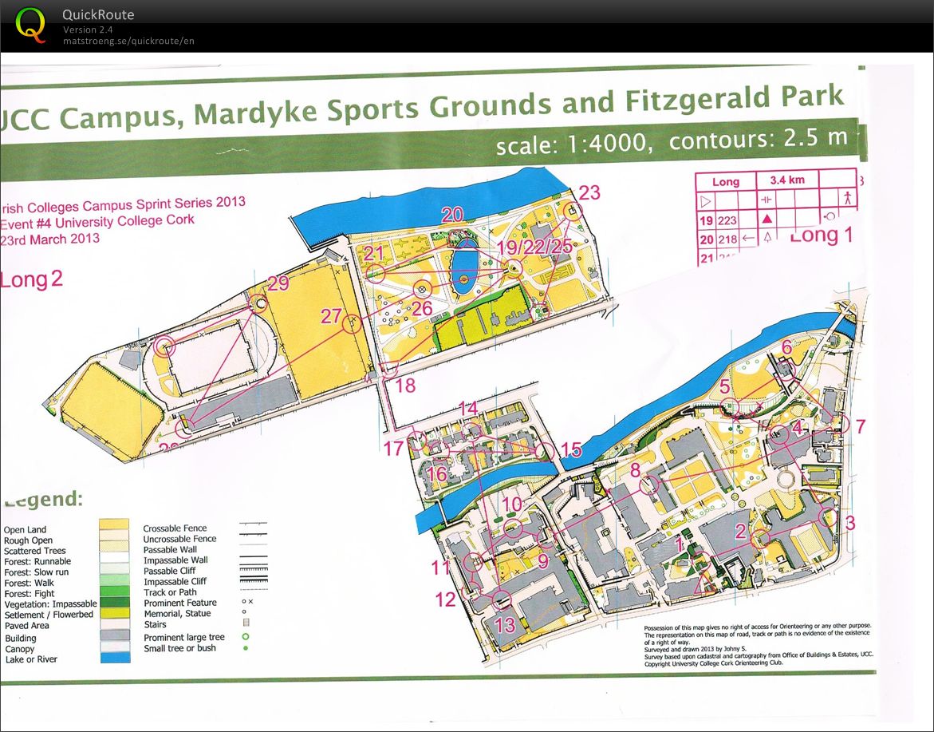Click the "Long 1" course label

click(822, 235)
